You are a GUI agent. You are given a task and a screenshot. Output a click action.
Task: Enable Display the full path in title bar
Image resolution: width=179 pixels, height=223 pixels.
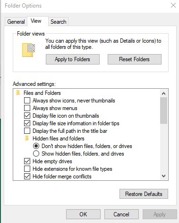[x=27, y=131]
